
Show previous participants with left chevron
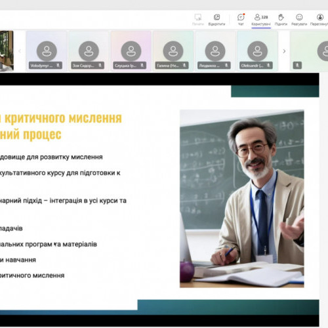point(20,51)
